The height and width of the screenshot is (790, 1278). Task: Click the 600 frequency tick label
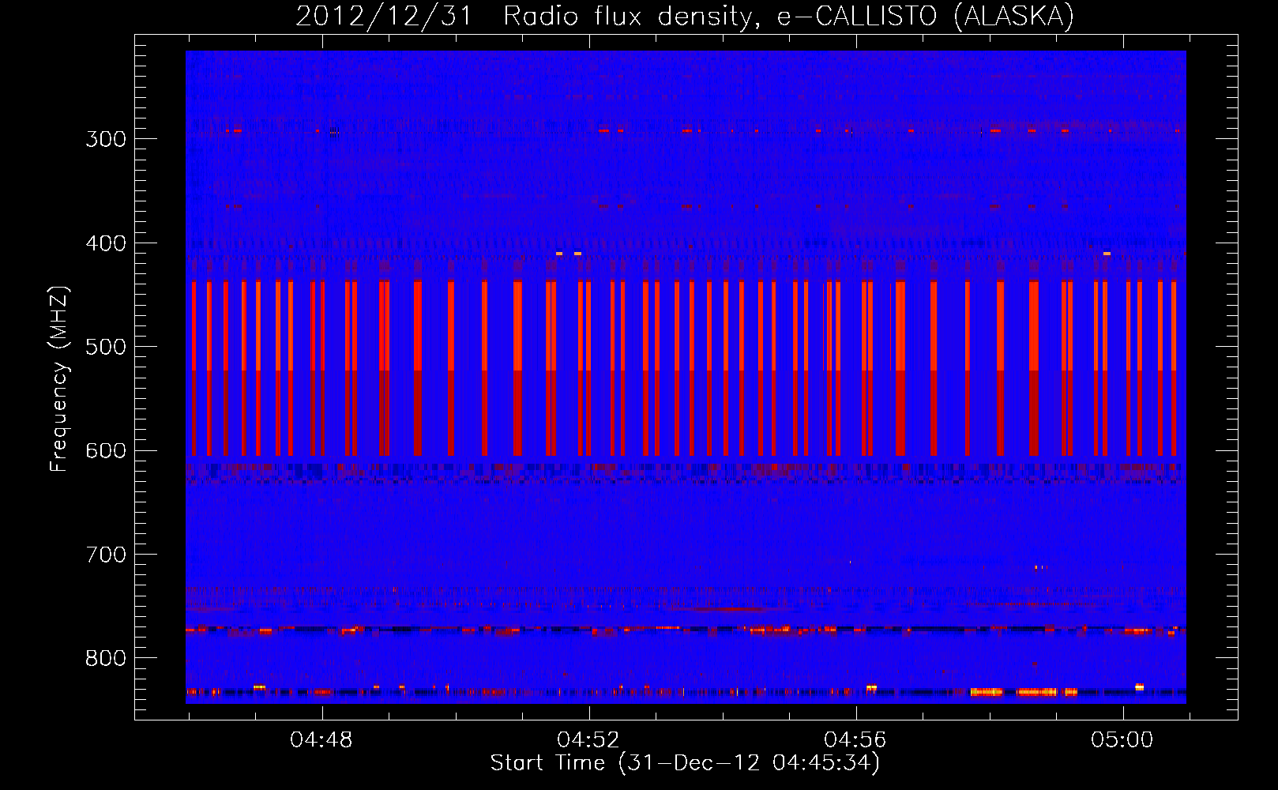coord(106,451)
